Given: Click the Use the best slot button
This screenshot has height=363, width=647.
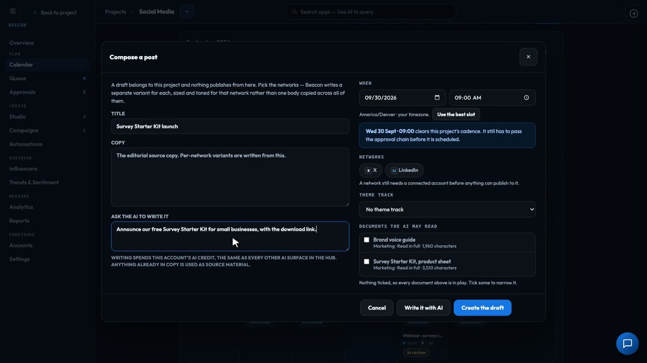Looking at the screenshot, I should [x=456, y=114].
